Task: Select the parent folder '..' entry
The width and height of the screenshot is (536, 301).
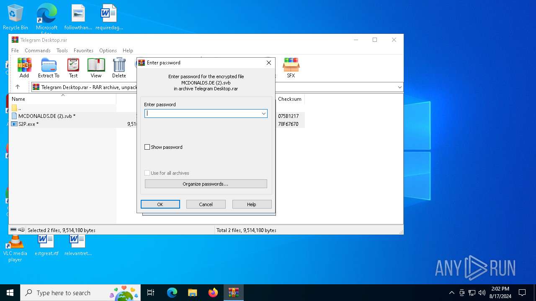Action: [x=17, y=108]
